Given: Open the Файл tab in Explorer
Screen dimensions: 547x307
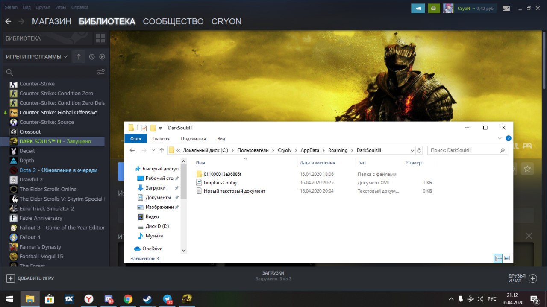Looking at the screenshot, I should (135, 138).
